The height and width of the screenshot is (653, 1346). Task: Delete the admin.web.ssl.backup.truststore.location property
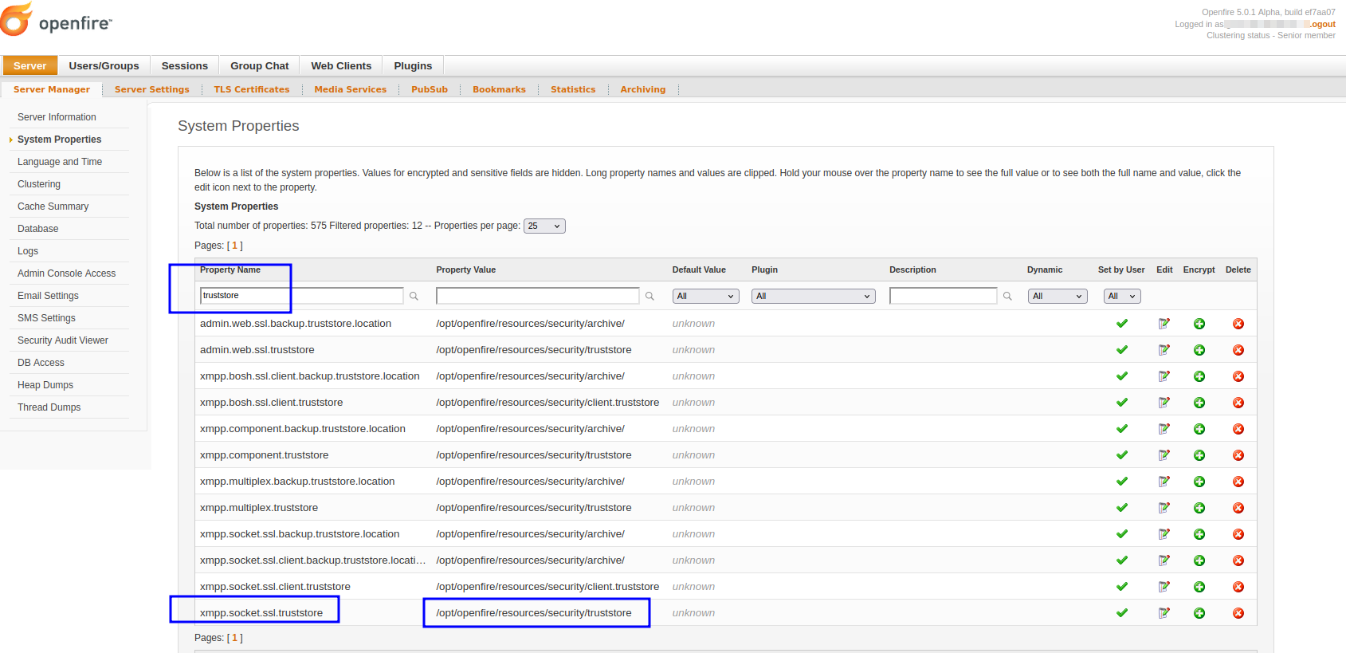pyautogui.click(x=1238, y=324)
